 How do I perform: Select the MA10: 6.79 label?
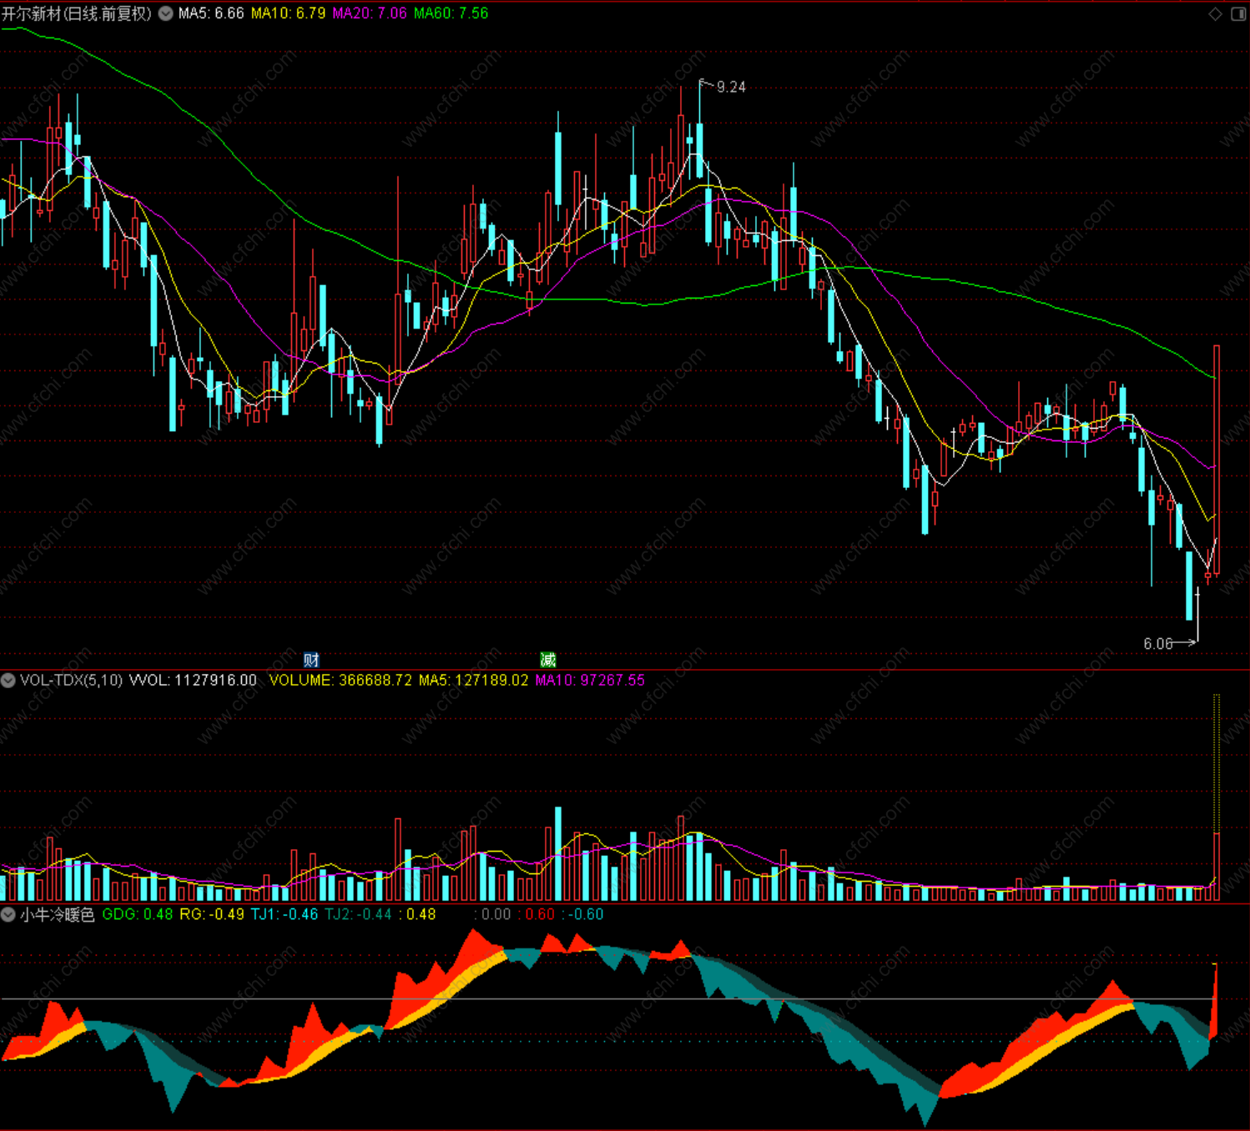tap(288, 13)
